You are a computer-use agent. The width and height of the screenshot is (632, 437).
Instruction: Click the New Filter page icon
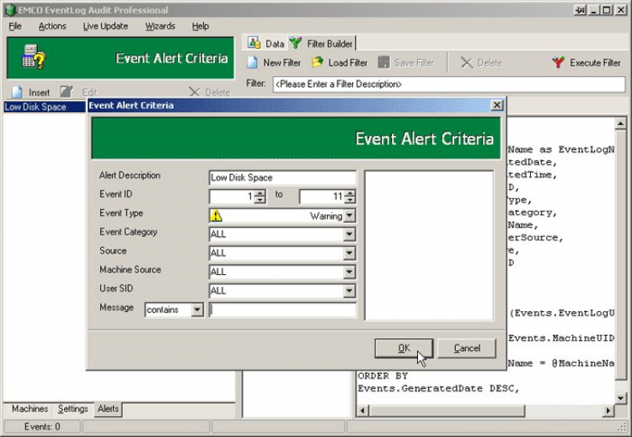[252, 62]
